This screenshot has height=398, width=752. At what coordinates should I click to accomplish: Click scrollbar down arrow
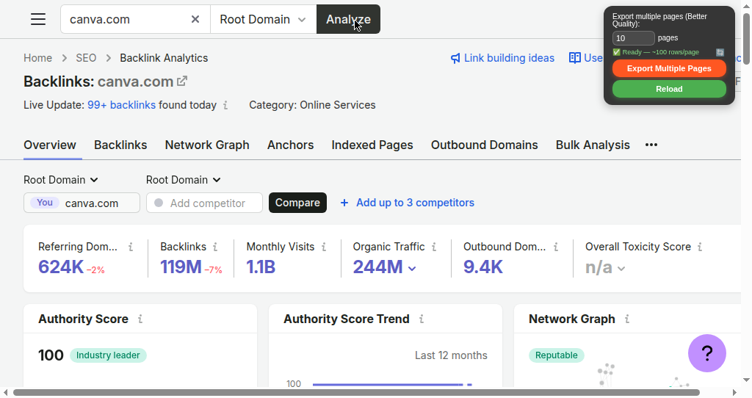(x=746, y=380)
